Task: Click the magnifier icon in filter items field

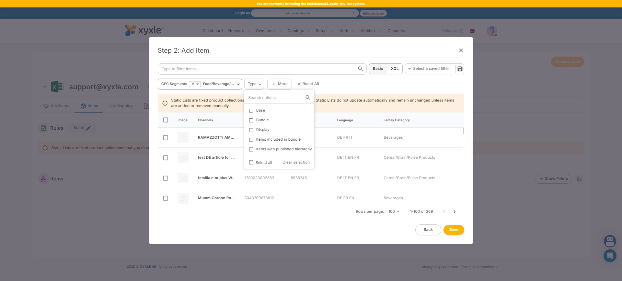Action: pyautogui.click(x=360, y=69)
